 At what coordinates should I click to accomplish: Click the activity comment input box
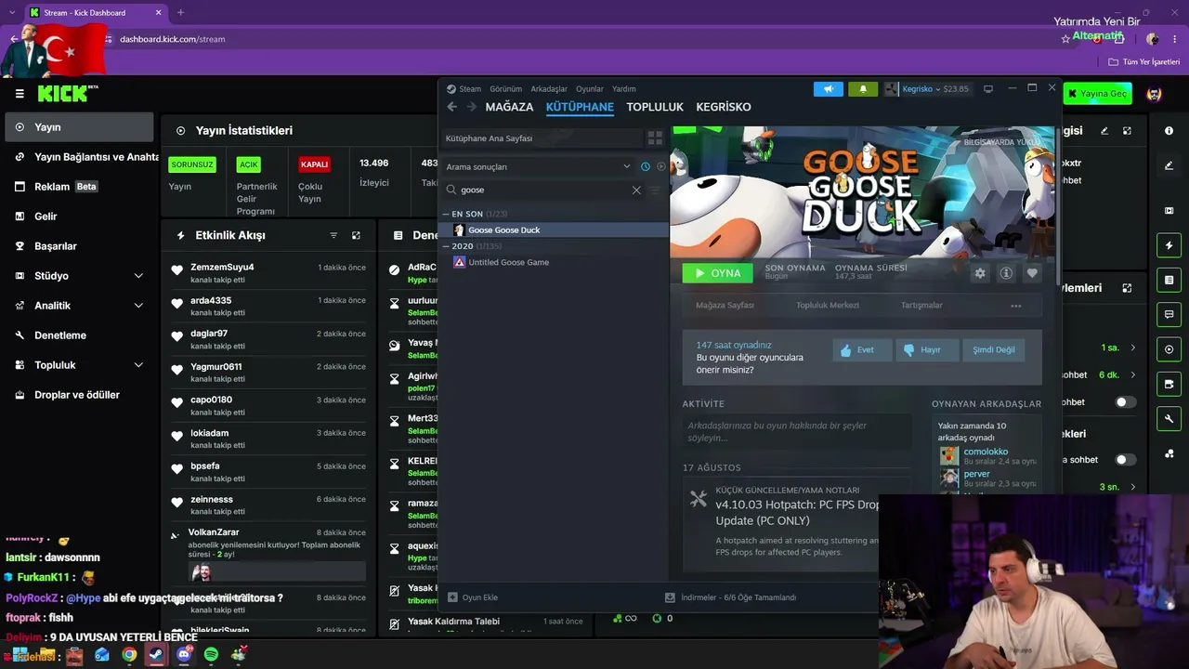(796, 431)
